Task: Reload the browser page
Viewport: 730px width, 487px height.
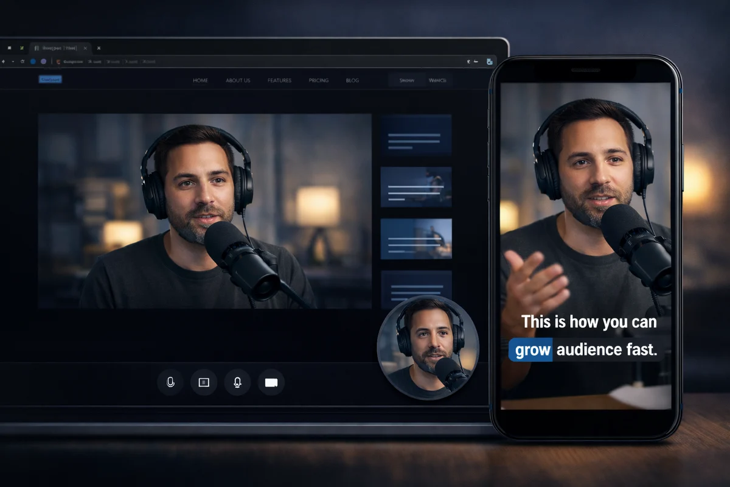Action: pos(23,61)
